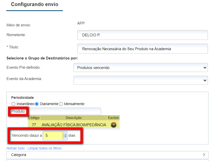The image size is (218, 161).
Task: Open the Evento Pré-definido dropdown
Action: click(141, 67)
